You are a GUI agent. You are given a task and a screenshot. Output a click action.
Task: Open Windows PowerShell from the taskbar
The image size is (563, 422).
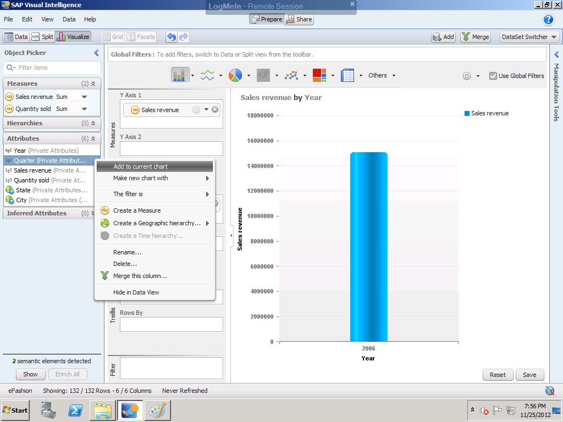click(x=75, y=410)
